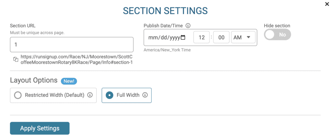Click the Hide section label
332x138 pixels.
coord(277,26)
